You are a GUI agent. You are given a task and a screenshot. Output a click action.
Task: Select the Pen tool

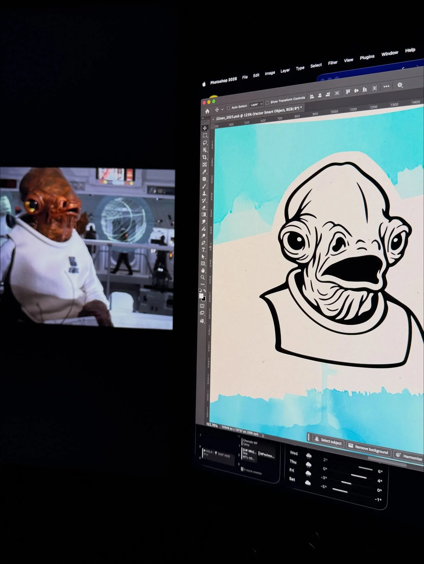coord(204,243)
